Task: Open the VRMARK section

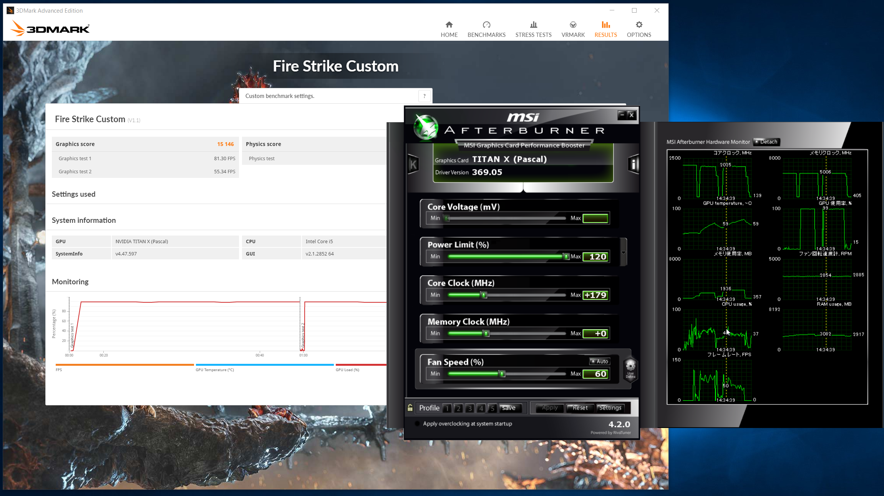Action: [573, 29]
